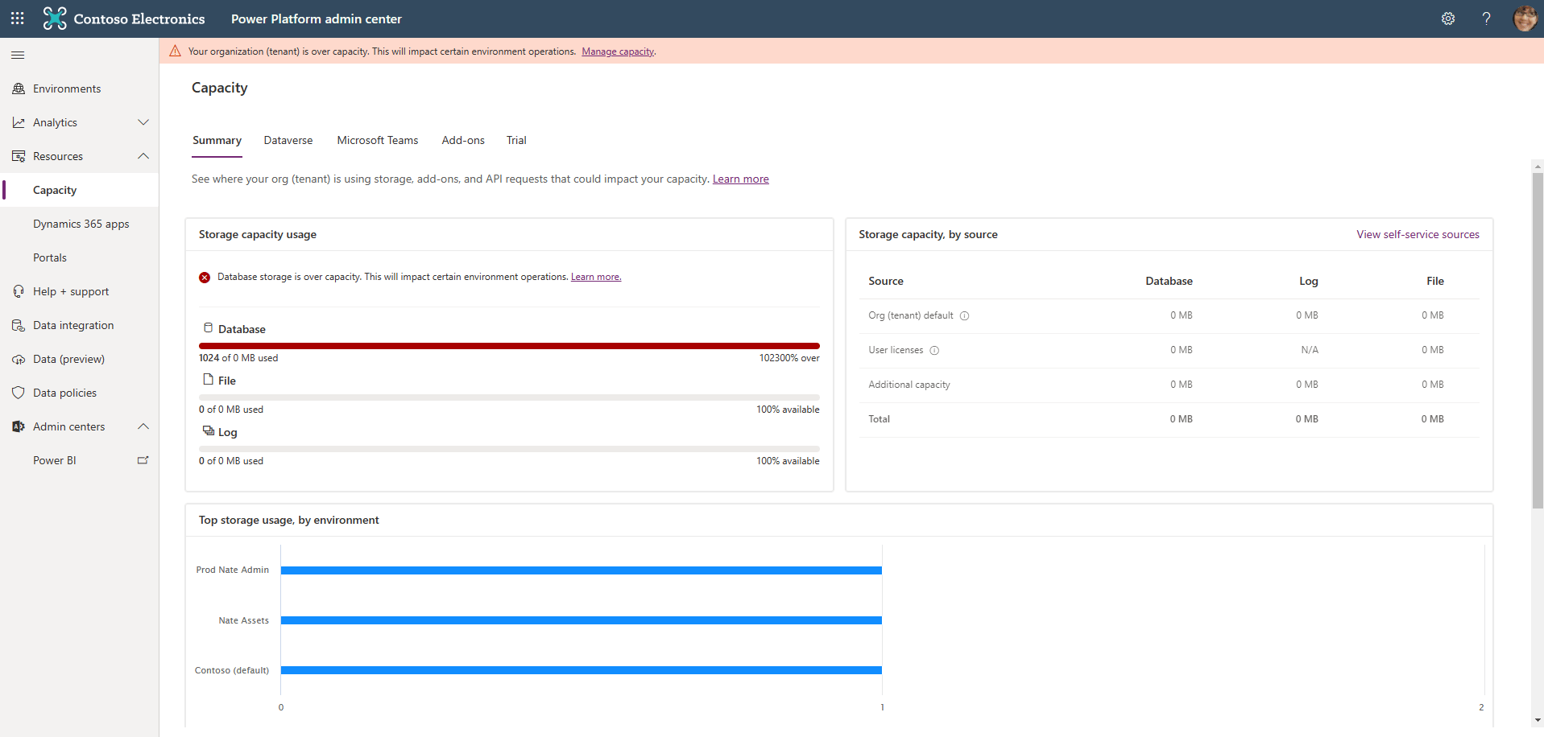Switch to the Summary tab
Screen dimensions: 1544x737
pyautogui.click(x=217, y=141)
